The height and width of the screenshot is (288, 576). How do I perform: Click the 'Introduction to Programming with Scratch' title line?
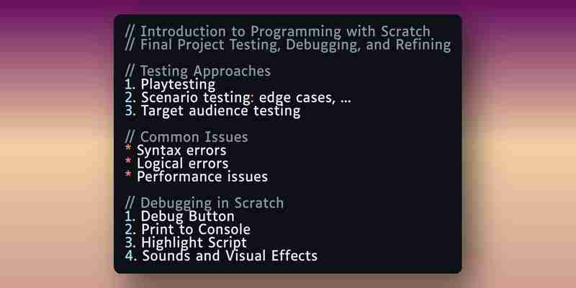tap(277, 32)
